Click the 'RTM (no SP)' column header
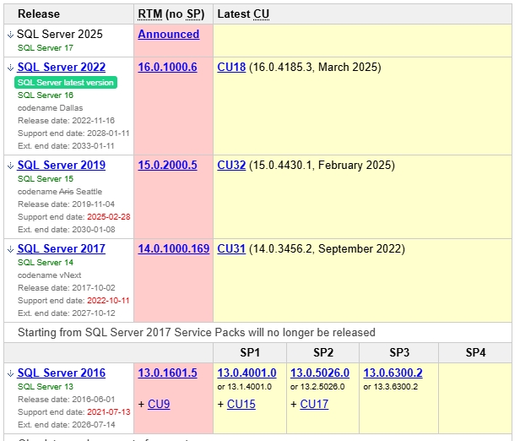The image size is (520, 441). tap(171, 14)
